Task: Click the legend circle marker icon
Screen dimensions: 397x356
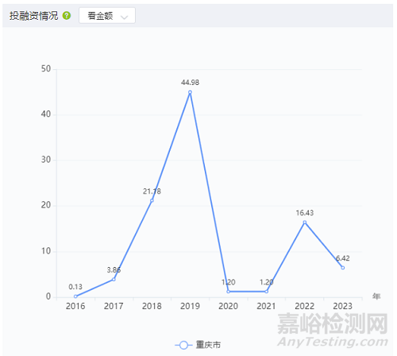Action: [x=183, y=345]
